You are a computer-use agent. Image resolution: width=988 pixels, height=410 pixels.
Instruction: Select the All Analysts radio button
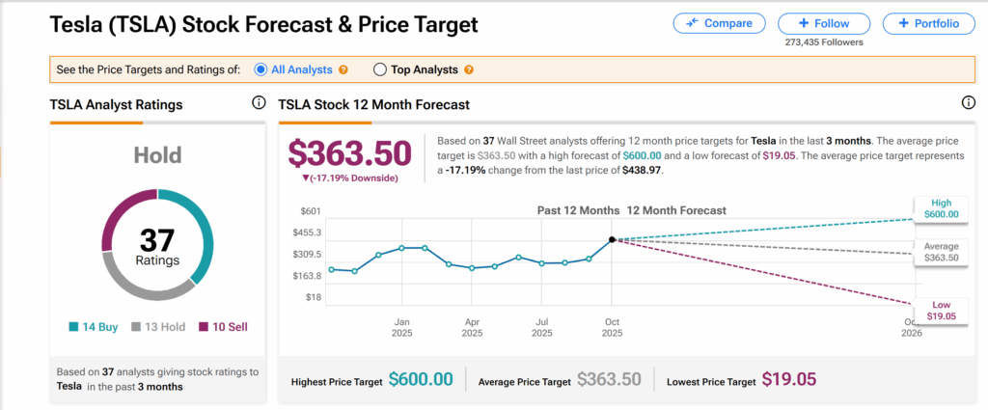tap(261, 69)
